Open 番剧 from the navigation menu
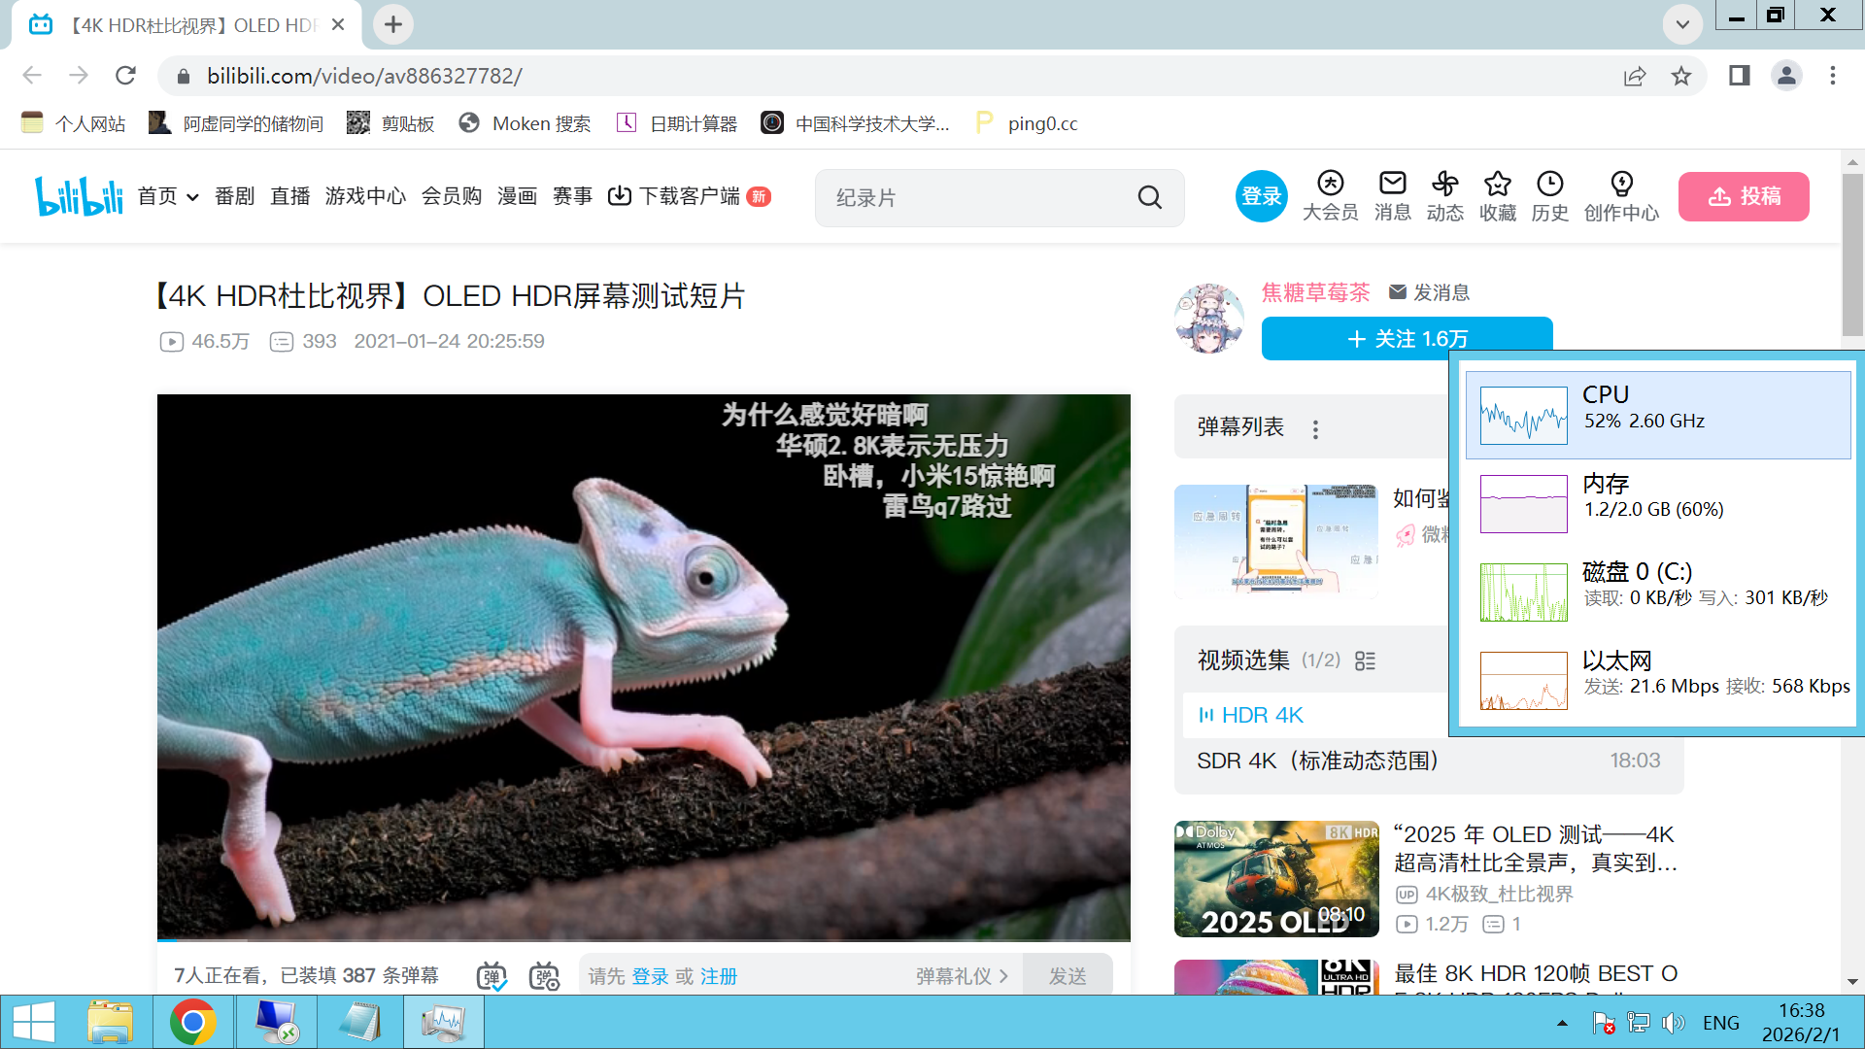The width and height of the screenshot is (1865, 1049). tap(234, 195)
